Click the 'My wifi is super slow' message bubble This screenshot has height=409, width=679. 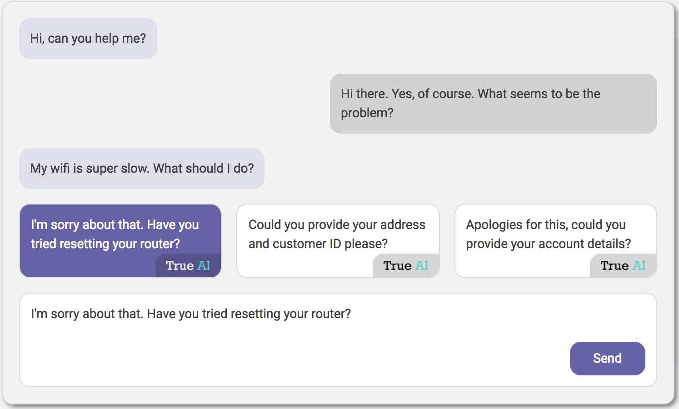[x=142, y=169]
